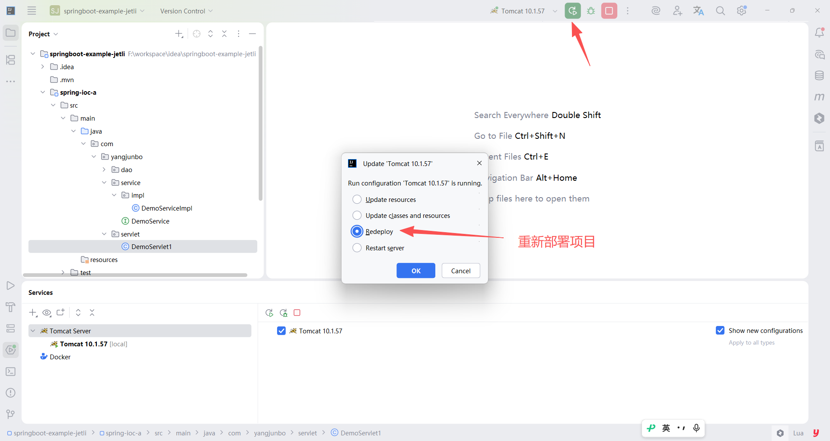Open IDE settings gear icon
Viewport: 830px width, 441px height.
[742, 11]
